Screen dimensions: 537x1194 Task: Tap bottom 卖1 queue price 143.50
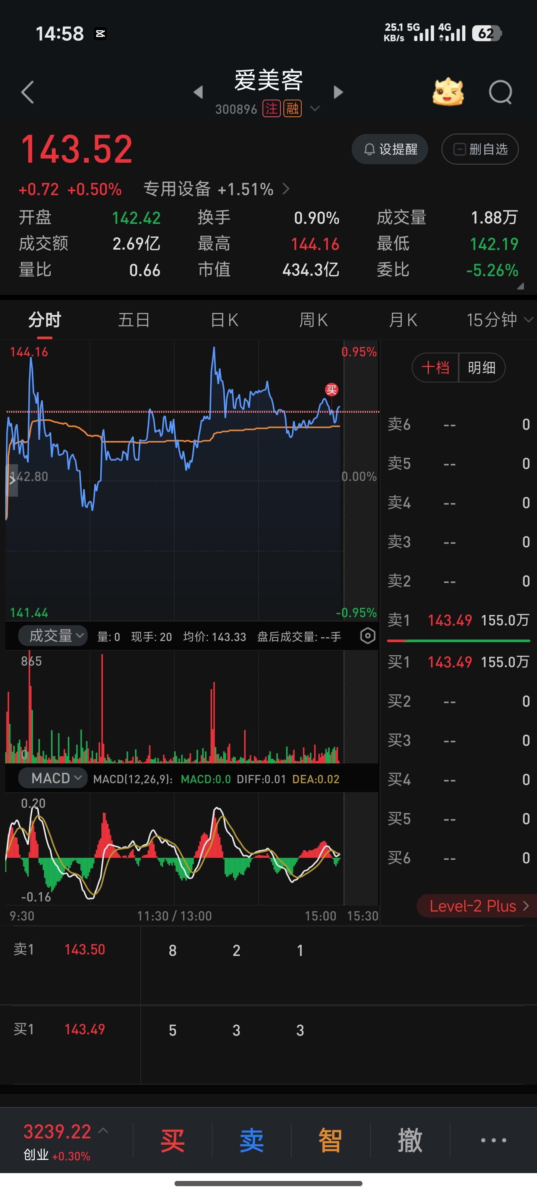pyautogui.click(x=85, y=950)
